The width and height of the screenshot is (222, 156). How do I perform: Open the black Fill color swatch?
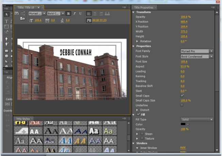coord(183,125)
